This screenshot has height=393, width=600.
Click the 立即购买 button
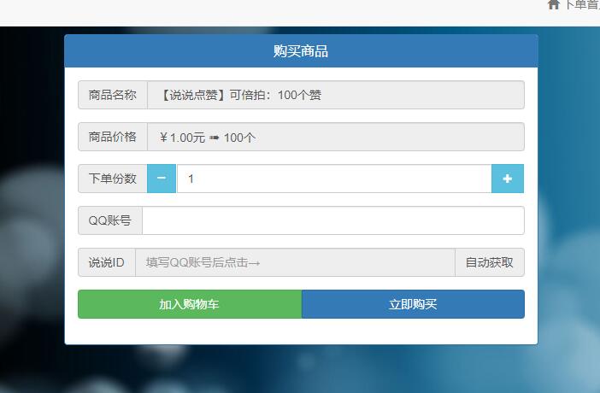coord(413,304)
